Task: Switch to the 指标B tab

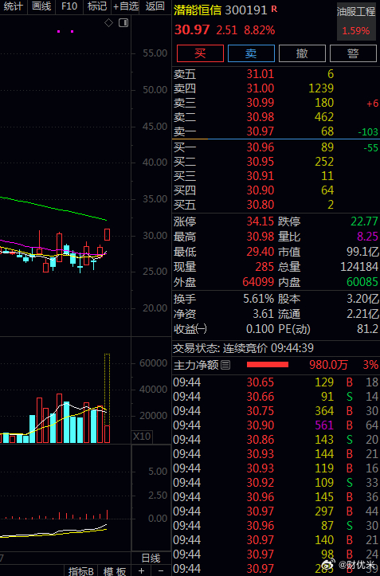Action: pyautogui.click(x=80, y=571)
